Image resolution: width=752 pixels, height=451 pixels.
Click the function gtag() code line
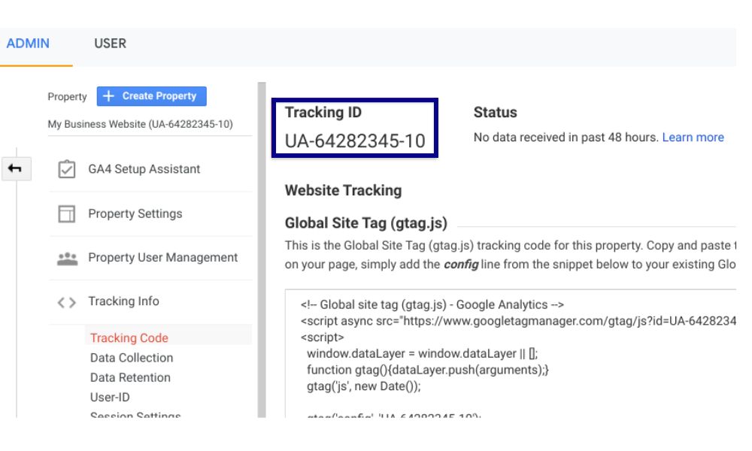coord(428,370)
